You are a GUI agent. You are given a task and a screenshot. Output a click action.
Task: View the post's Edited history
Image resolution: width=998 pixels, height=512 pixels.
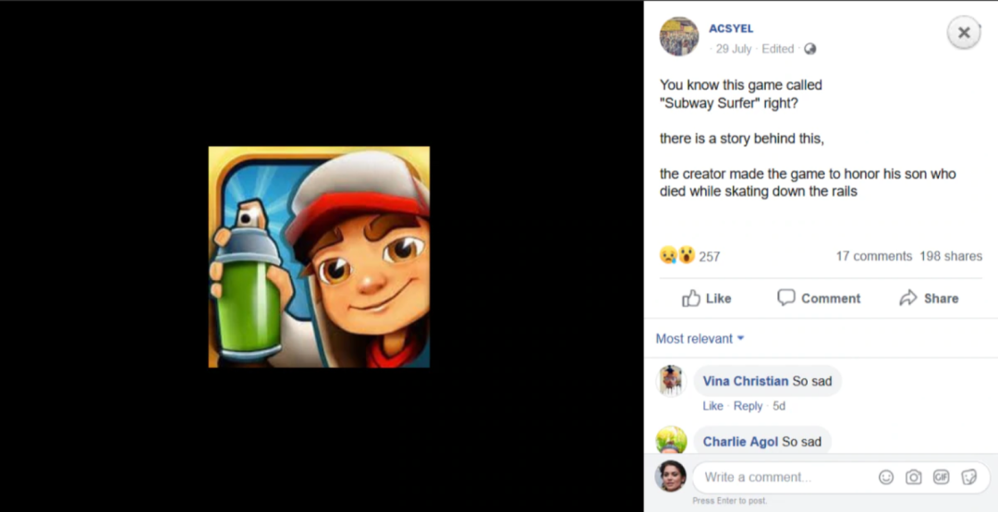coord(778,49)
